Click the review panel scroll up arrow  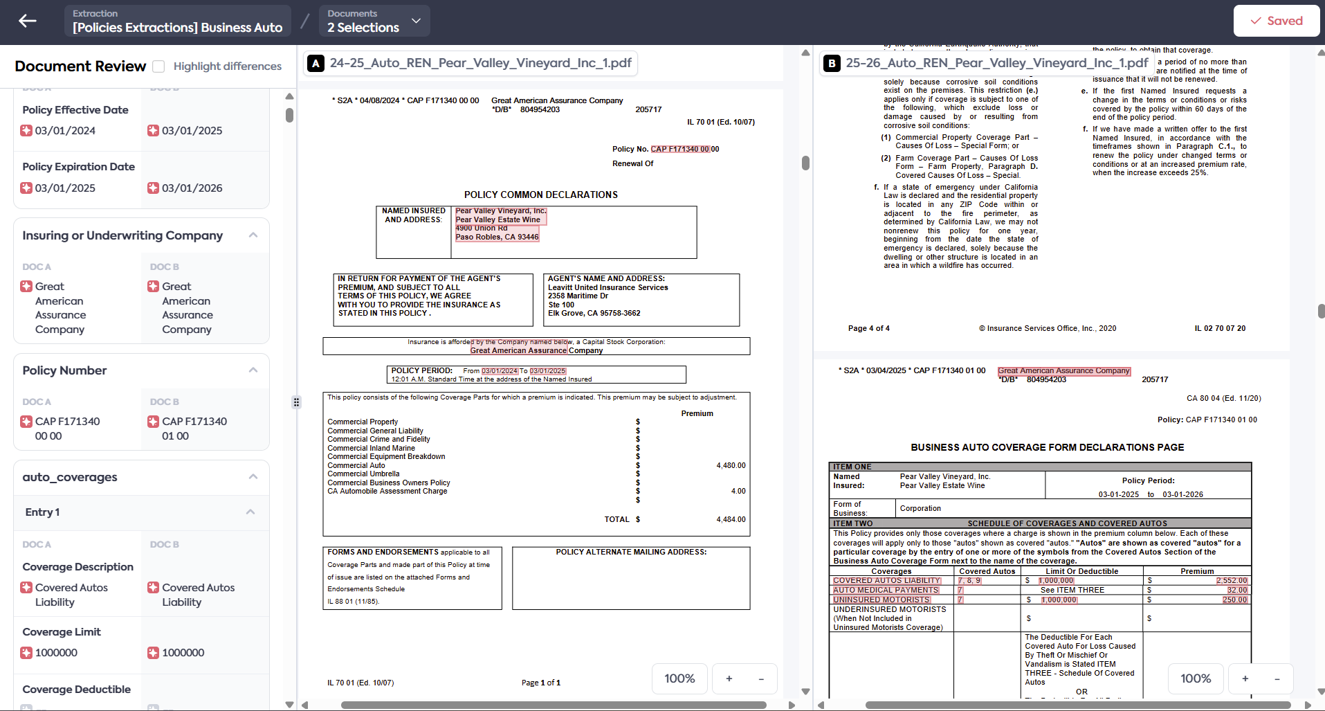pos(289,96)
